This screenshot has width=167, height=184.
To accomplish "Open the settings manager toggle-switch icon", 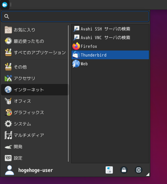I will [109, 170].
